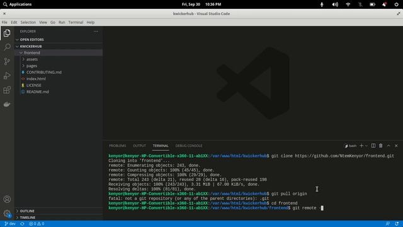Open the Search view in activity bar

click(7, 47)
